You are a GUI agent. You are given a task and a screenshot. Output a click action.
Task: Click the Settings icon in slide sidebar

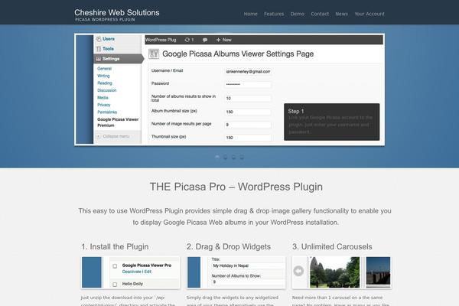coord(99,59)
